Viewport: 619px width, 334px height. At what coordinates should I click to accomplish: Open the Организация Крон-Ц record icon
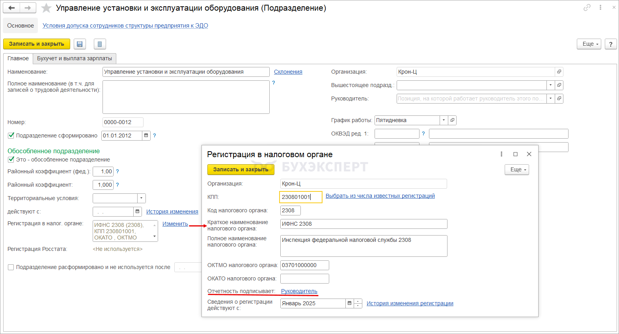click(x=559, y=72)
